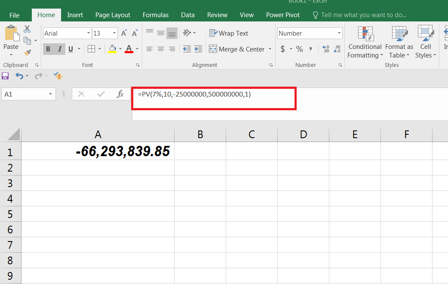Open Format as Table gallery
The image size is (448, 284).
tap(399, 42)
